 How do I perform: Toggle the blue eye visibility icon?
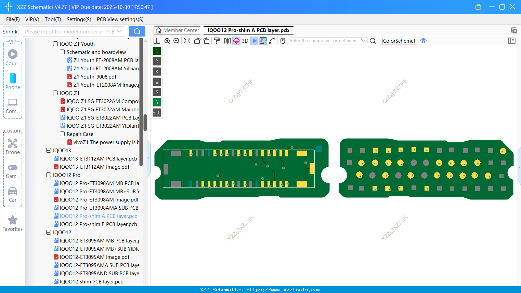(424, 41)
